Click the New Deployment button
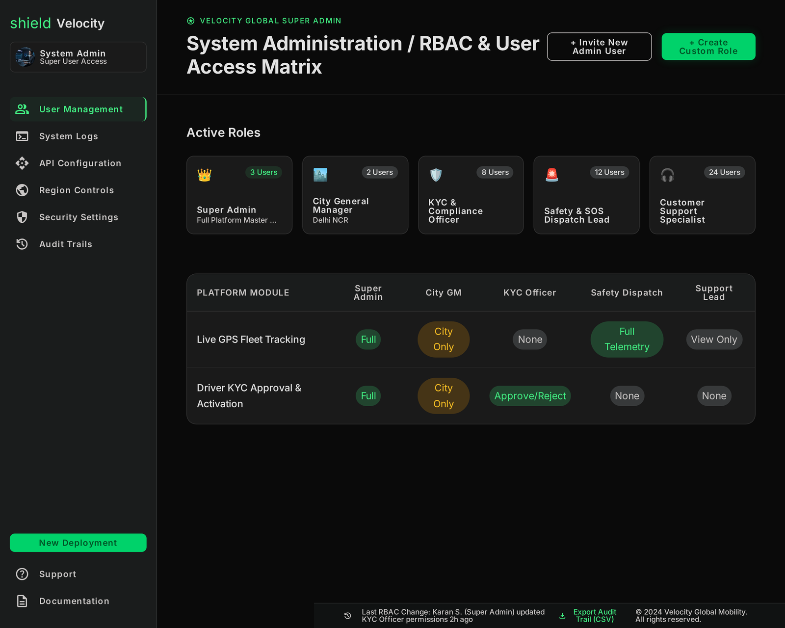This screenshot has height=628, width=785. tap(78, 543)
